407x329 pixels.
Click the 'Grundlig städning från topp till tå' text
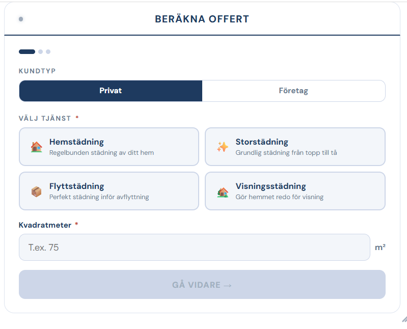(x=286, y=153)
